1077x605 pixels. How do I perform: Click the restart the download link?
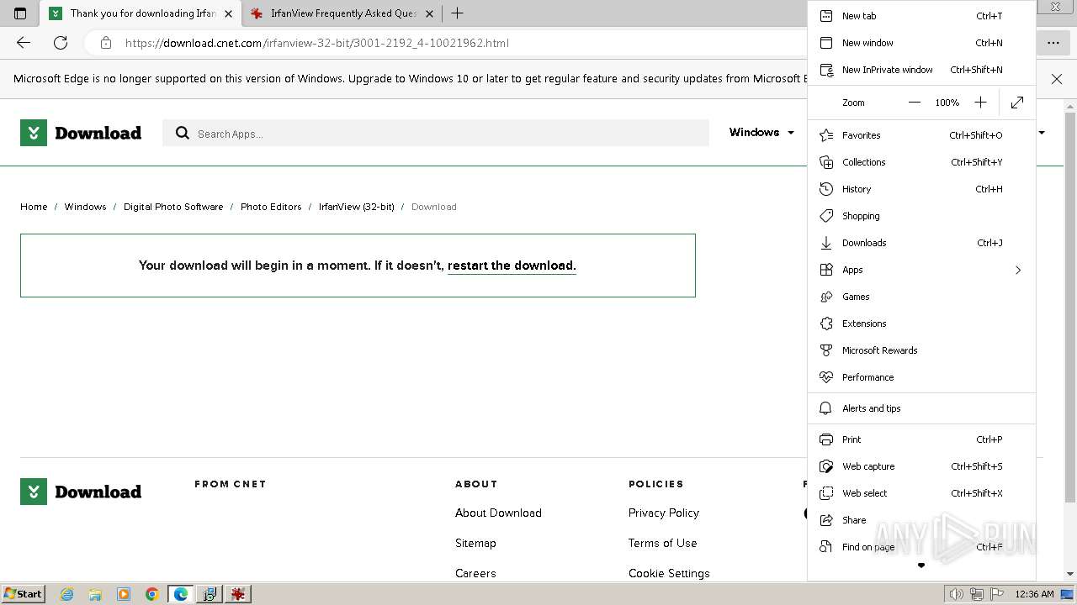[512, 266]
